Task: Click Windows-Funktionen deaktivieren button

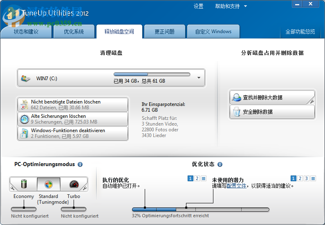Action: pyautogui.click(x=73, y=133)
